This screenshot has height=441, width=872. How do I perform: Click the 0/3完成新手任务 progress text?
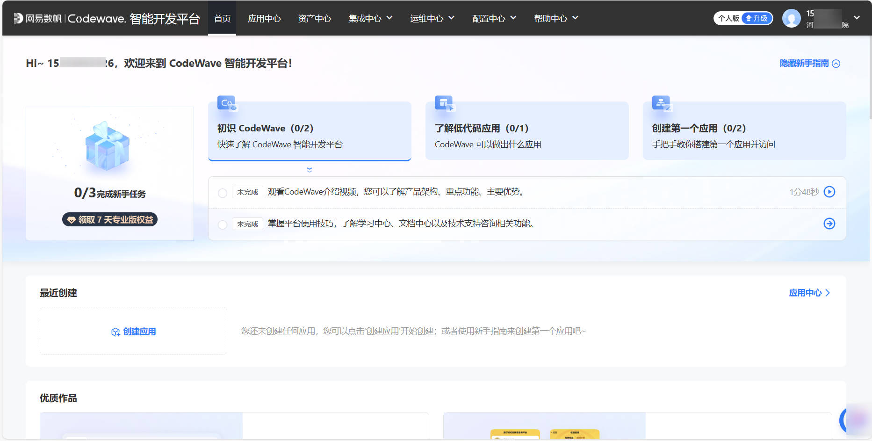[x=110, y=193]
